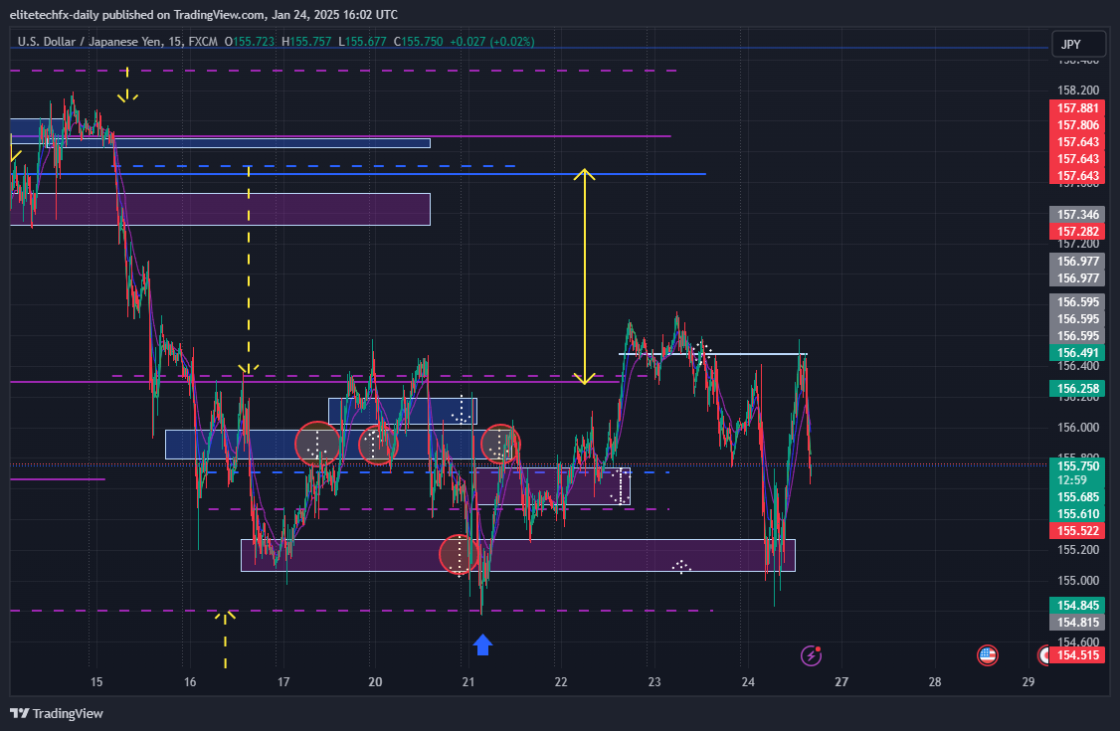Select the 154.845 green price label
Viewport: 1120px width, 731px height.
(x=1077, y=606)
